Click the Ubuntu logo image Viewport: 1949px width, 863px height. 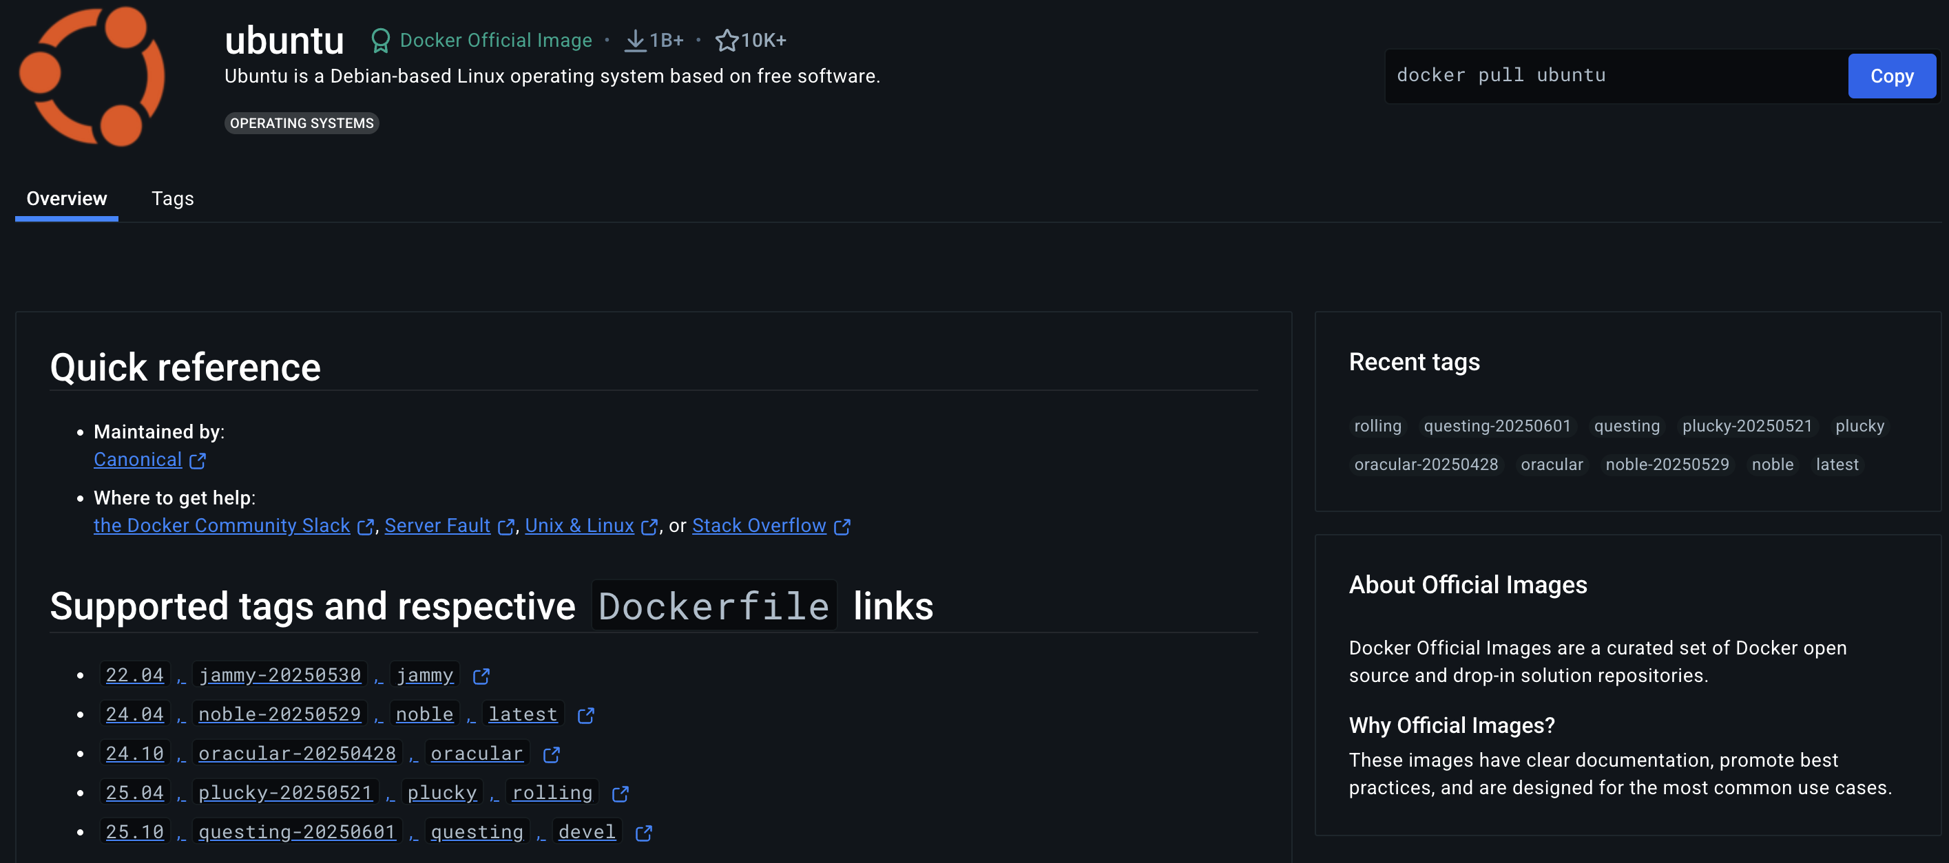pyautogui.click(x=92, y=76)
